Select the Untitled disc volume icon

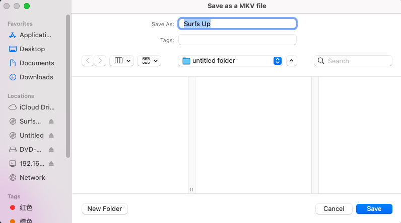click(13, 135)
